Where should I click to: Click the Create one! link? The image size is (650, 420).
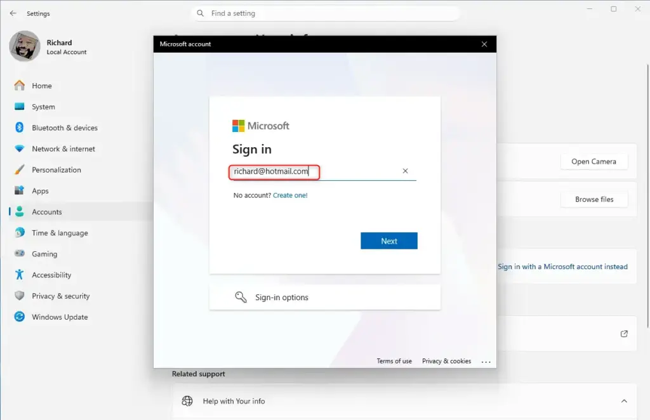290,195
